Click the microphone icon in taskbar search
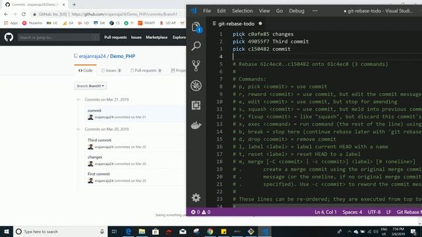Viewport: 422px width, 237px height. click(102, 232)
